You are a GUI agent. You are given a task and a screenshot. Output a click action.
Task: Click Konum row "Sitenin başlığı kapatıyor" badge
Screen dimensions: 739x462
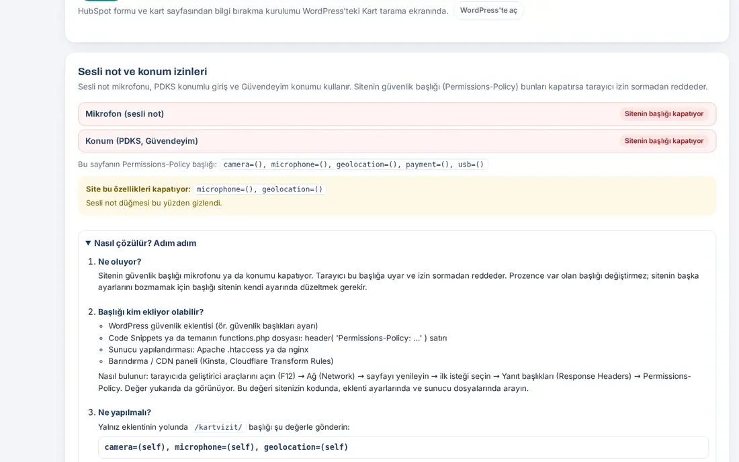[x=664, y=141]
